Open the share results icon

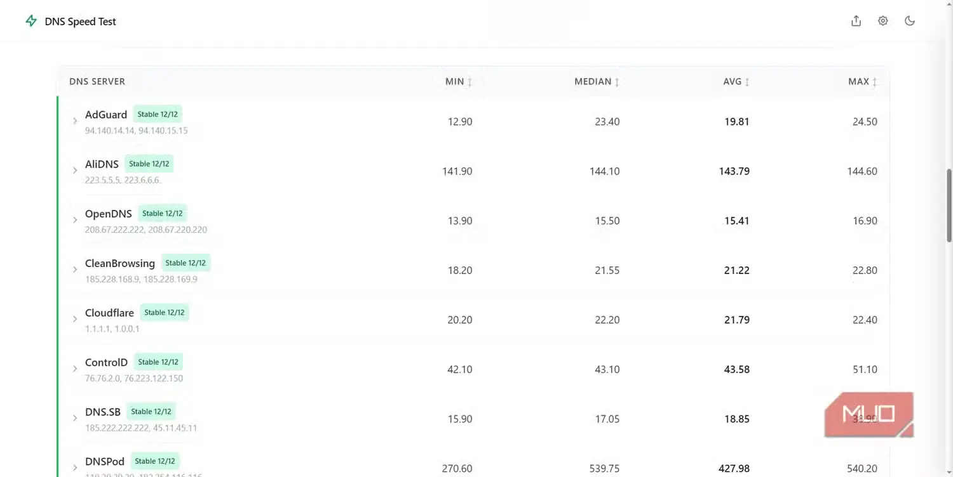coord(856,21)
